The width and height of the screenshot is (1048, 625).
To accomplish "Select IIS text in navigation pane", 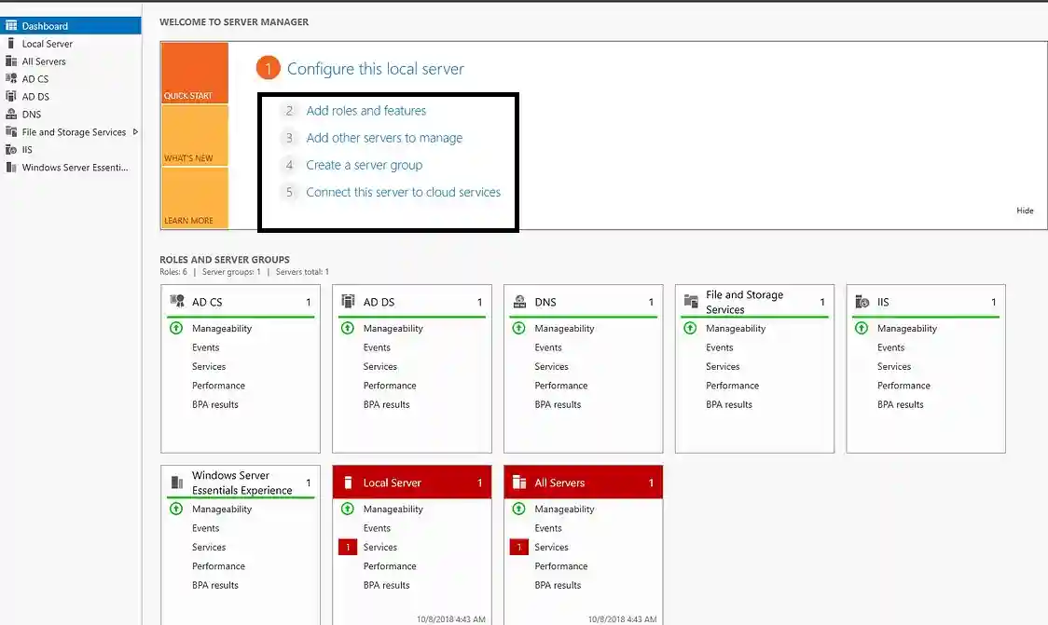I will pos(27,150).
